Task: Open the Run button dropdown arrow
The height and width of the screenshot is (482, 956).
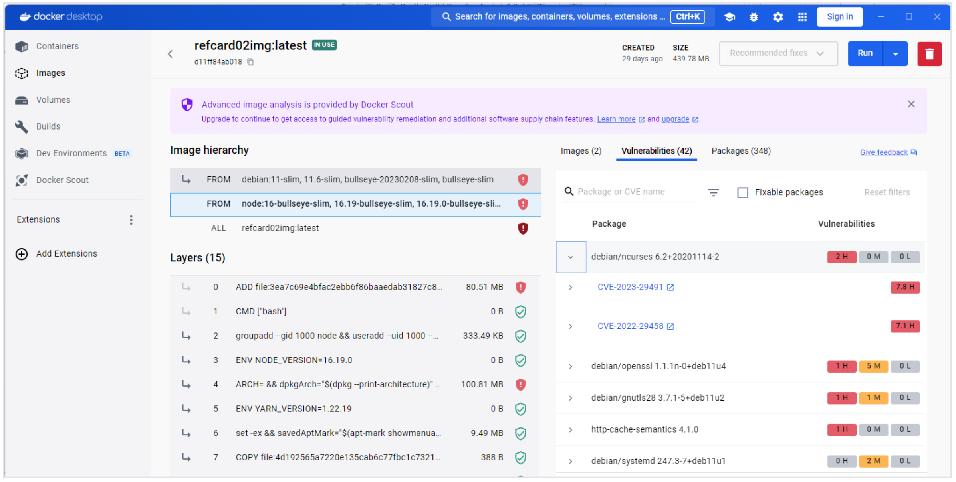Action: coord(895,53)
